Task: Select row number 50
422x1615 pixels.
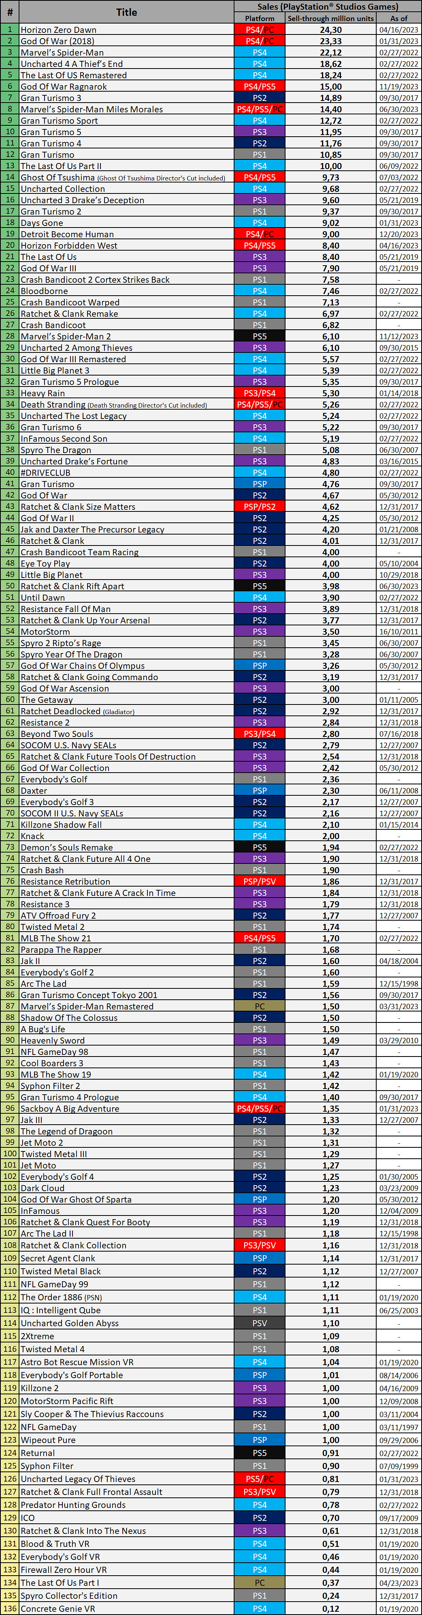Action: (x=9, y=586)
